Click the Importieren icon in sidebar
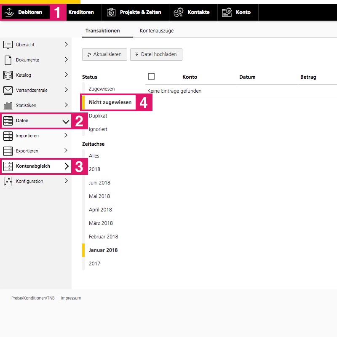 [x=8, y=136]
